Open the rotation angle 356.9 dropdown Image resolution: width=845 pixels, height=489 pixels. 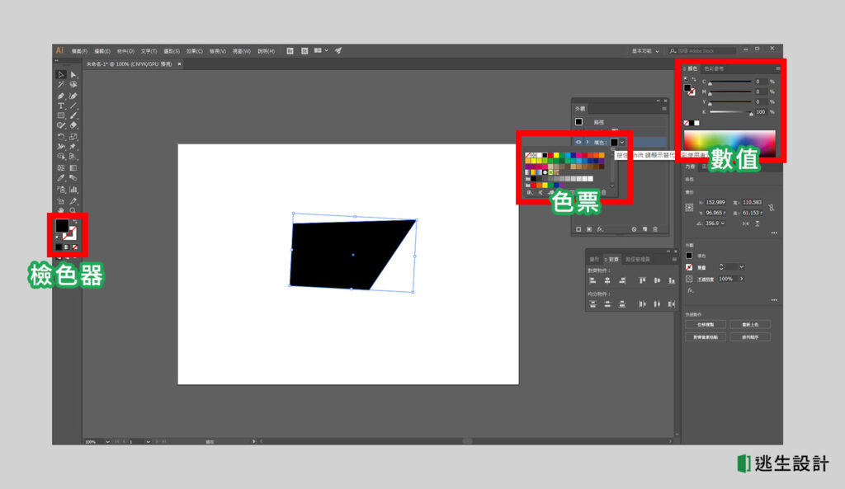pyautogui.click(x=722, y=224)
